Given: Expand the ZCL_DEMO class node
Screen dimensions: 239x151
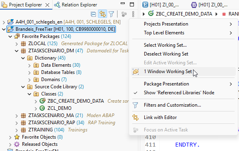Looking at the screenshot, I should [36, 109].
